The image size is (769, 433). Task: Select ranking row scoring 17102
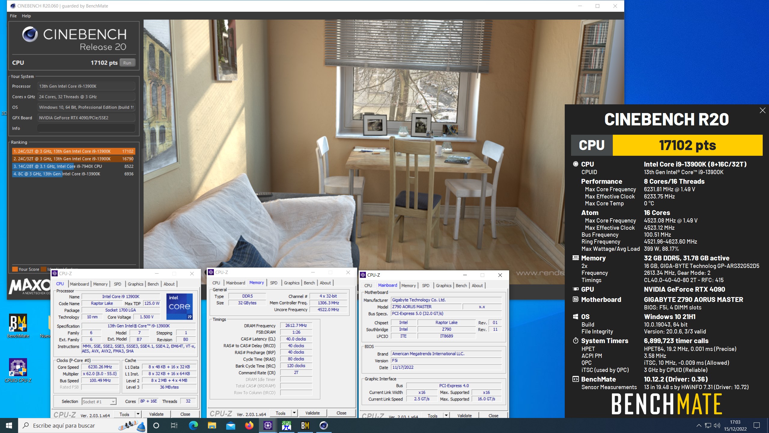(74, 151)
